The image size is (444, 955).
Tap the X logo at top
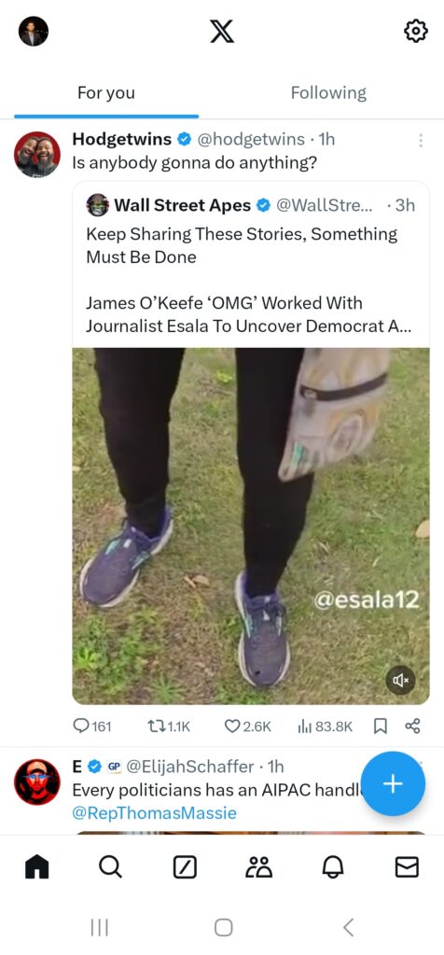(x=222, y=31)
